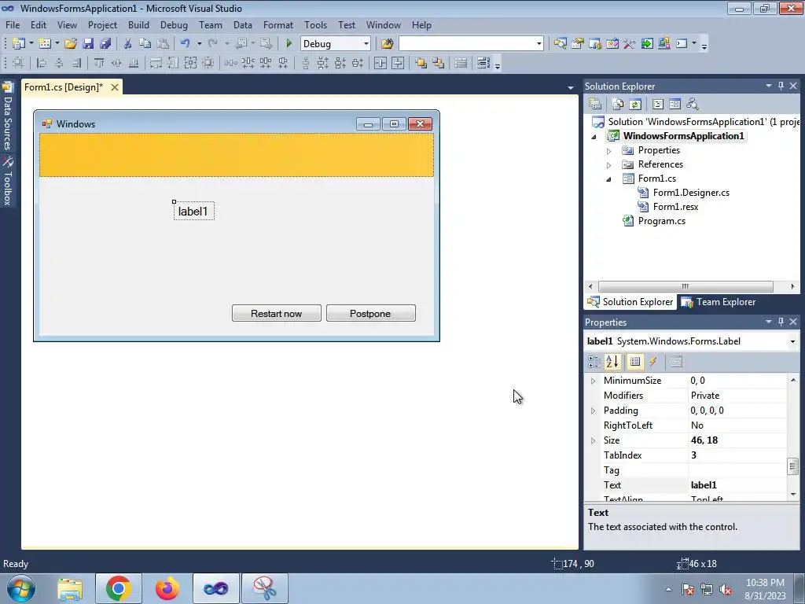805x604 pixels.
Task: Click the Copy icon in toolbar
Action: [145, 44]
